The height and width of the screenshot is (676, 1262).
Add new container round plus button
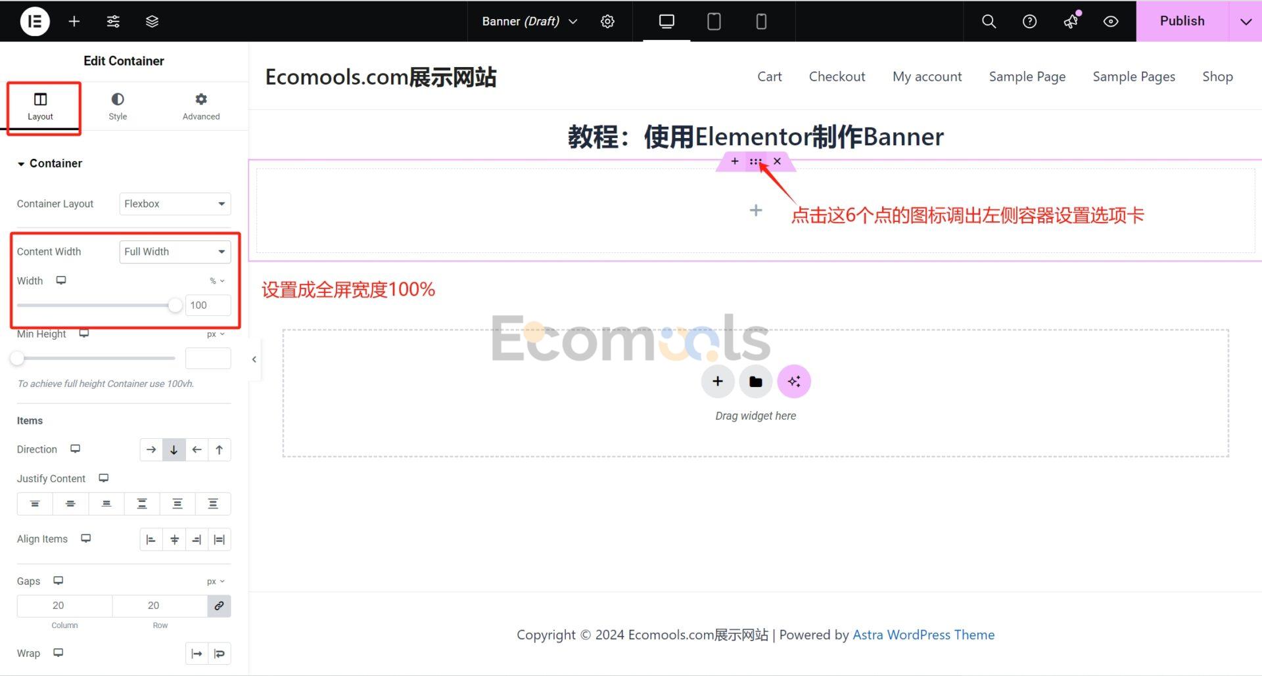718,382
